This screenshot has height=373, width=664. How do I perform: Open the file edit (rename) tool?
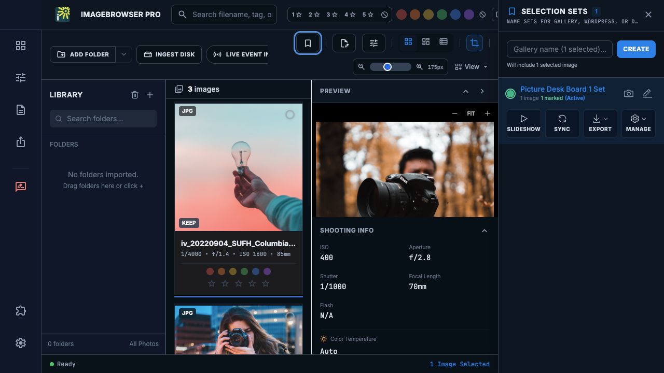point(344,43)
